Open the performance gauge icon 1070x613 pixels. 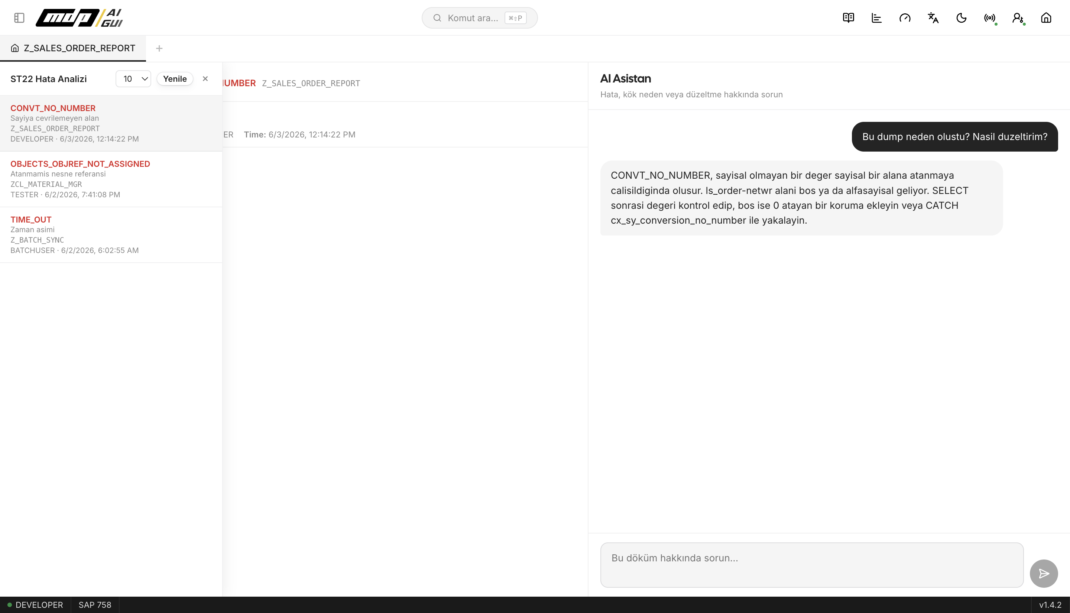pyautogui.click(x=905, y=18)
